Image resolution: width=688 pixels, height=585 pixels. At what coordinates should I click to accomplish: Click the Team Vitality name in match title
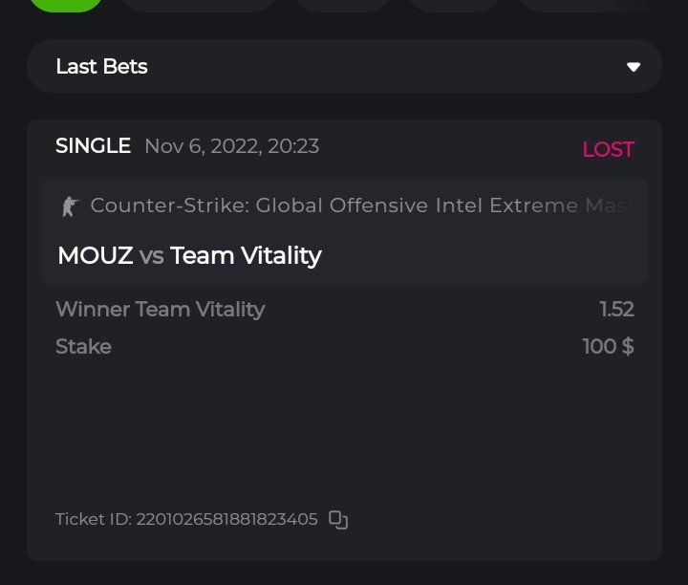tap(246, 255)
